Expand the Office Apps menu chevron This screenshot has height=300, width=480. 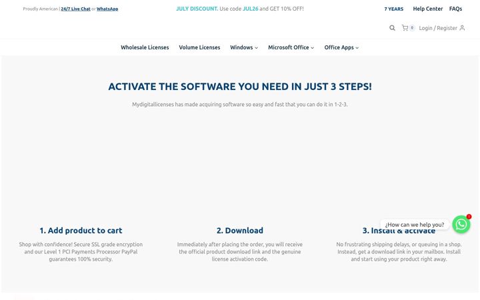tap(357, 48)
